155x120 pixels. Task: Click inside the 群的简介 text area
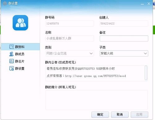point(96,100)
